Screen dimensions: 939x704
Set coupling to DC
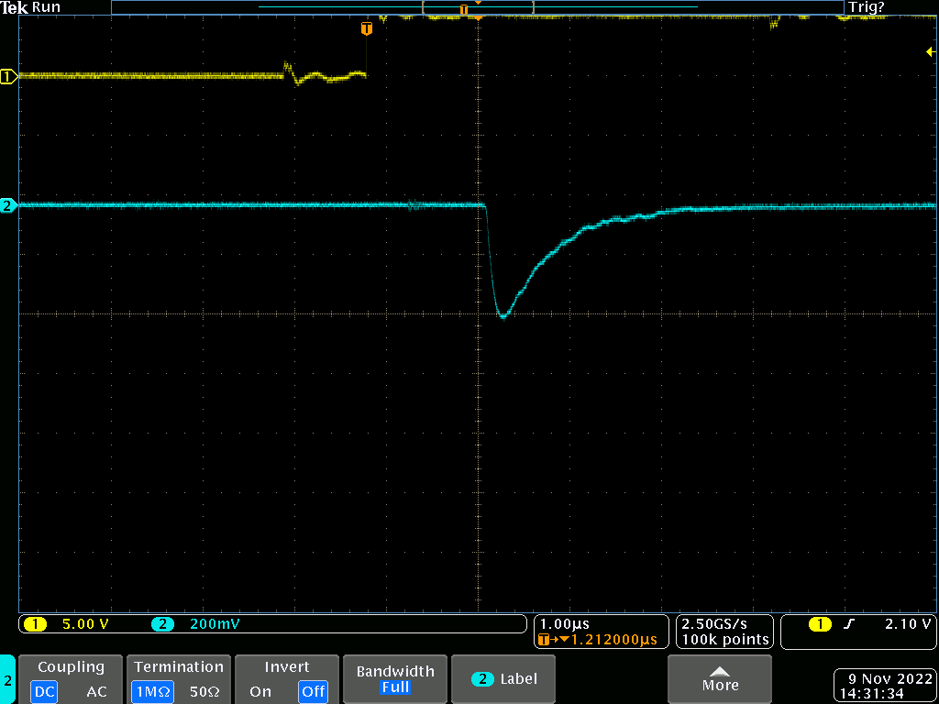tap(44, 692)
